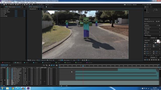
Task: Toggle visibility of layer 23 Shot 1
Action: 1,84
